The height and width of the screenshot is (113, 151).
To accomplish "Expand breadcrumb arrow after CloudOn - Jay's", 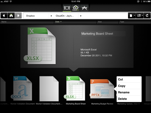I will (x=81, y=16).
